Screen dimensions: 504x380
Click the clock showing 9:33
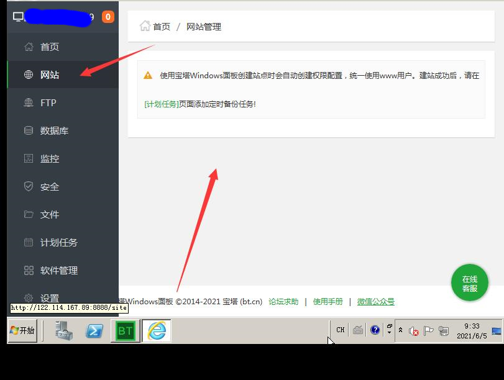472,331
